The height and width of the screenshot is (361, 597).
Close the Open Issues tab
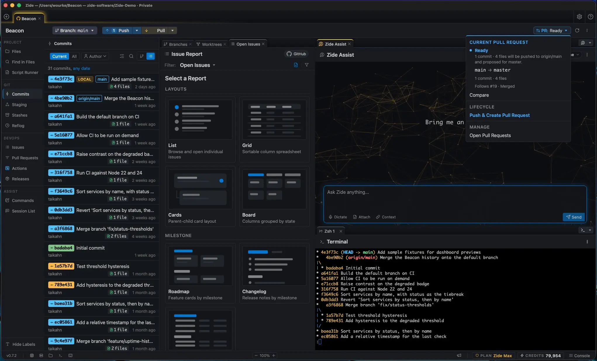(263, 44)
